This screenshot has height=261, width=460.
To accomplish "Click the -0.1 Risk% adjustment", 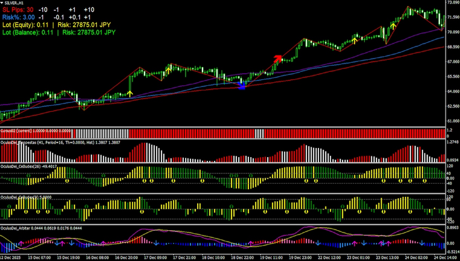I will coord(58,17).
